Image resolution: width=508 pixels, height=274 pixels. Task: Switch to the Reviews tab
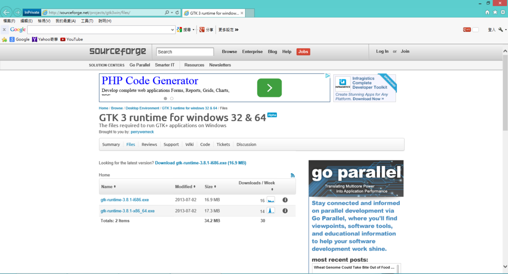pyautogui.click(x=149, y=144)
